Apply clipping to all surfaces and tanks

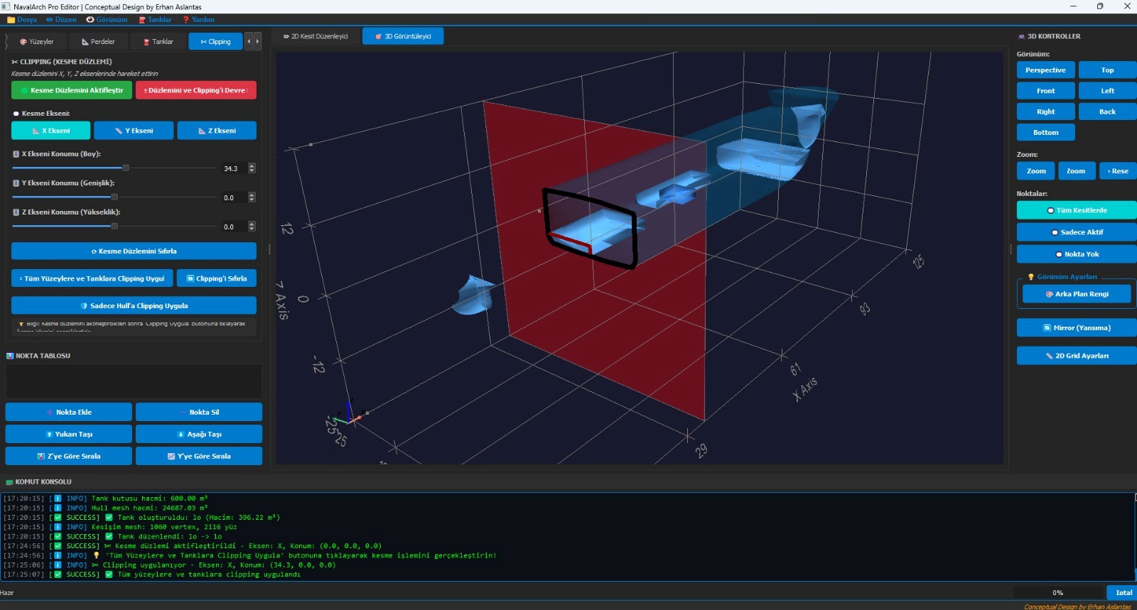(x=92, y=278)
